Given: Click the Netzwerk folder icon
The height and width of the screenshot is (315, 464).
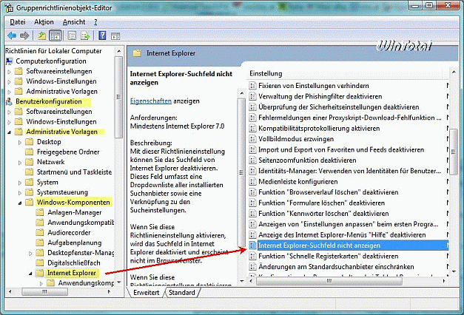Looking at the screenshot, I should [x=30, y=162].
